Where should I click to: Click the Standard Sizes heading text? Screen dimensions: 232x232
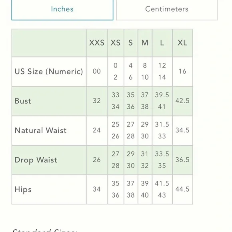(45, 230)
